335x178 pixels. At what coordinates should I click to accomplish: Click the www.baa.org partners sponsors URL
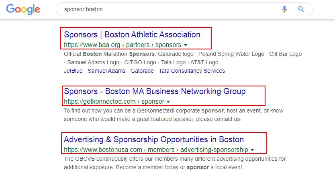[123, 45]
